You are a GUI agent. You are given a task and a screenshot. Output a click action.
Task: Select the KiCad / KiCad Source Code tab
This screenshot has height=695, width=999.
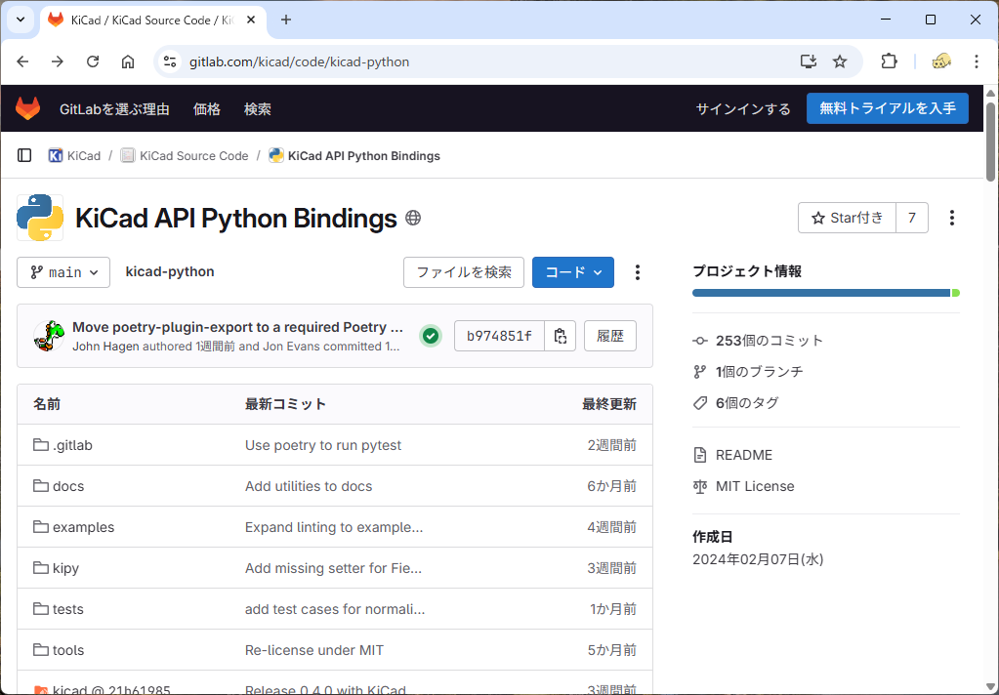coord(153,20)
